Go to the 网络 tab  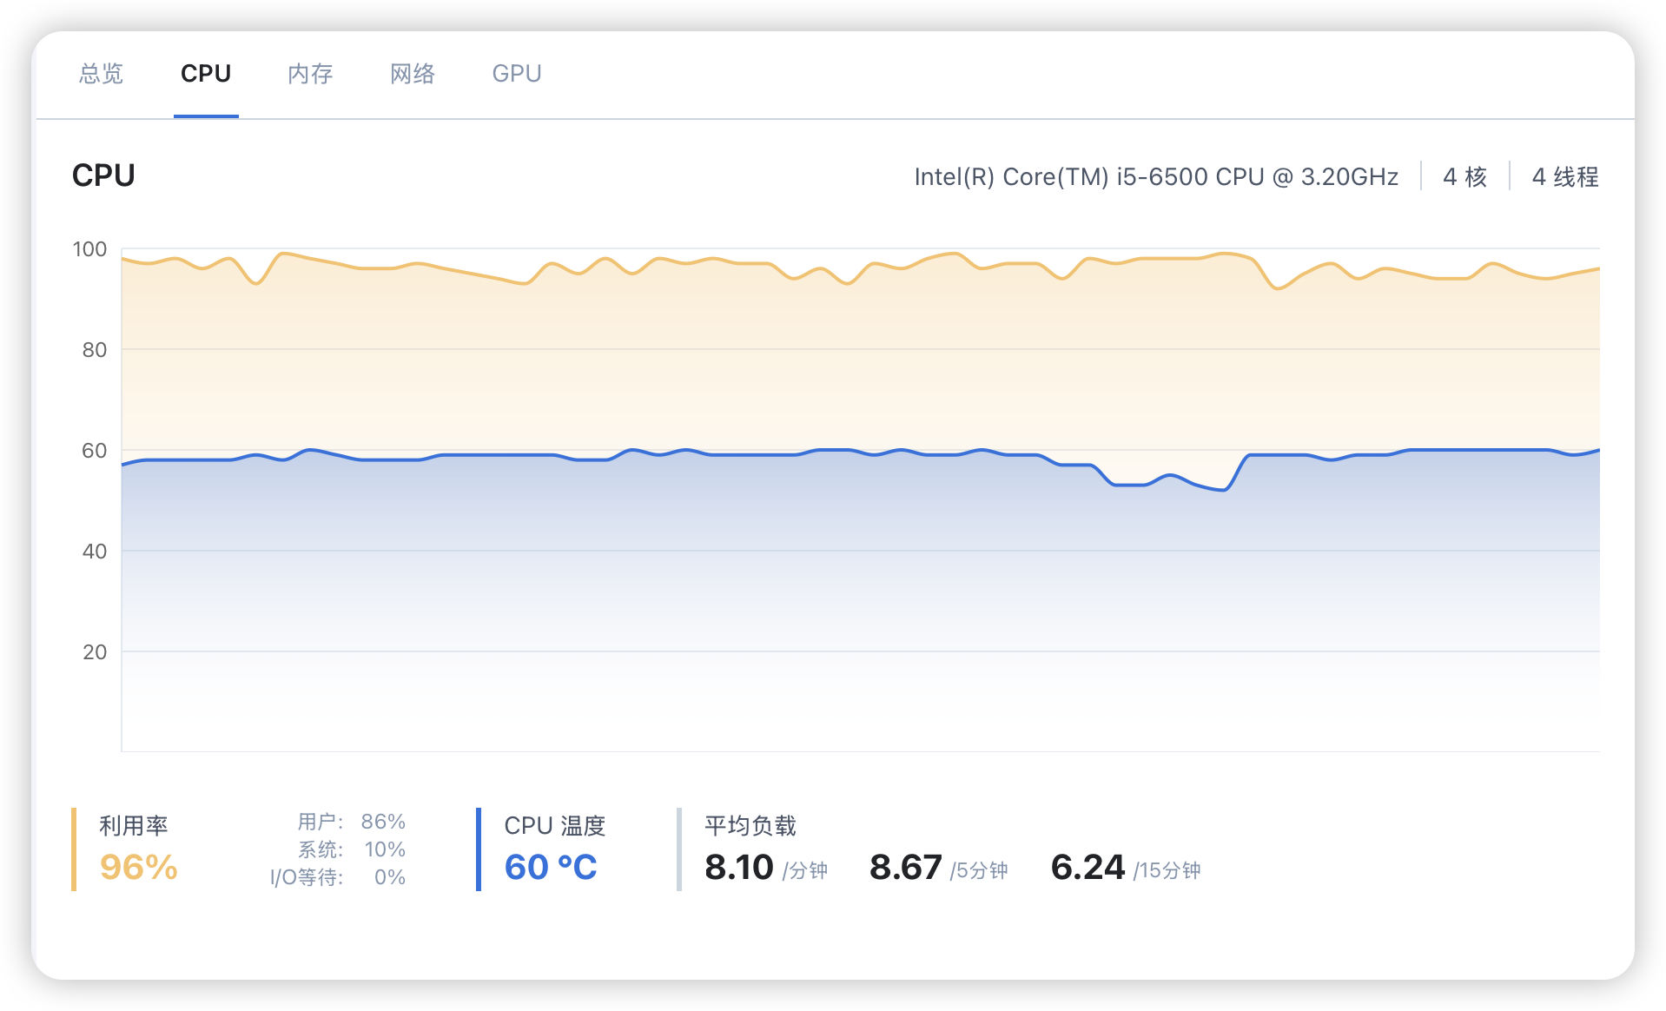coord(413,74)
